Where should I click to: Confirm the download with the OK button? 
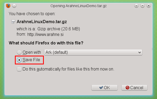[104, 88]
